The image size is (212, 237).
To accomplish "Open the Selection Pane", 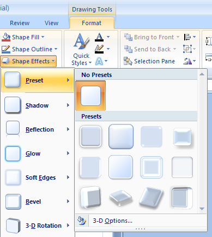I will pyautogui.click(x=149, y=61).
